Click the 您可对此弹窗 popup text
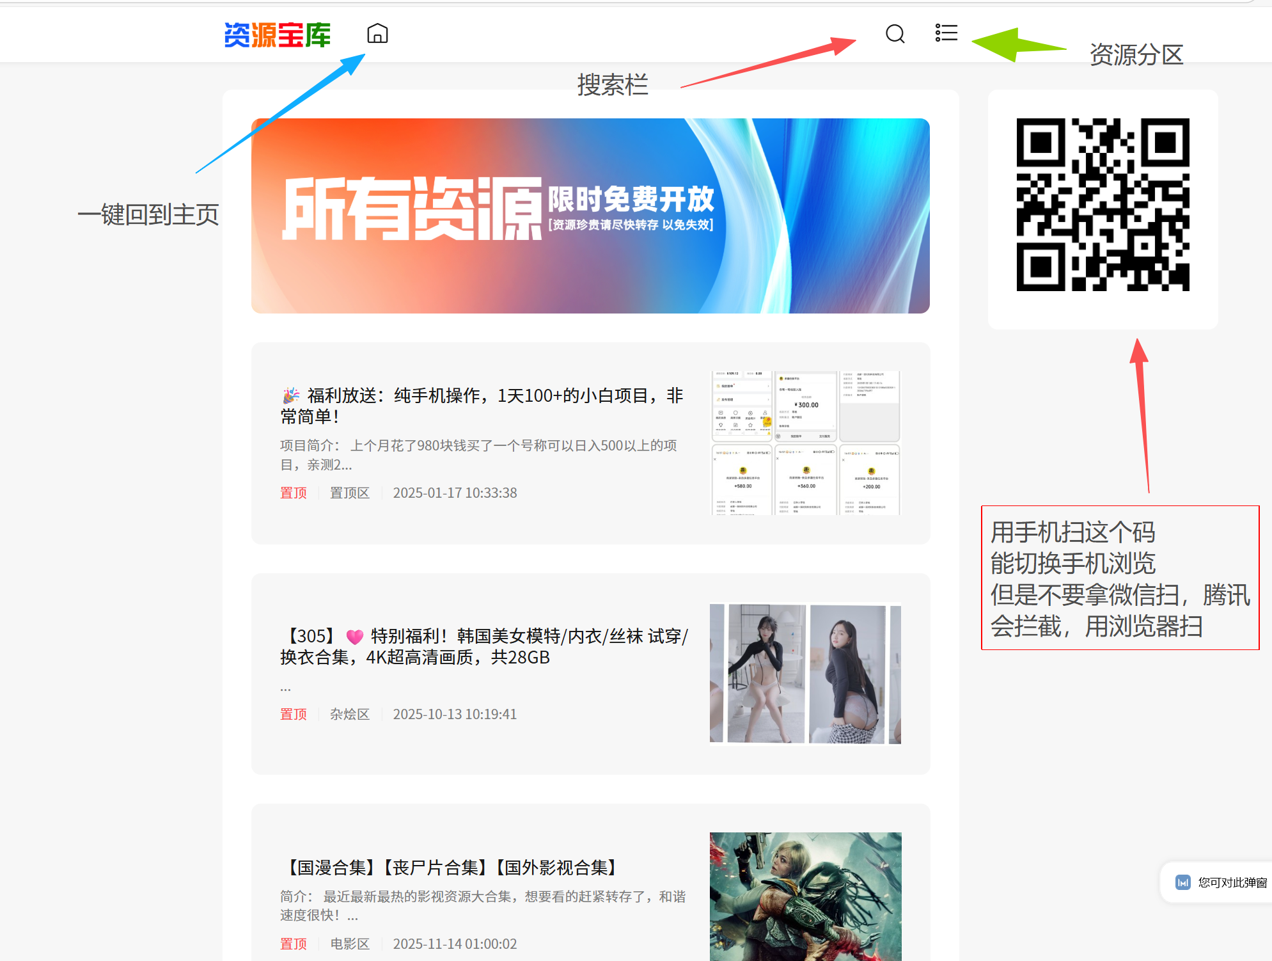Viewport: 1272px width, 961px height. tap(1232, 882)
